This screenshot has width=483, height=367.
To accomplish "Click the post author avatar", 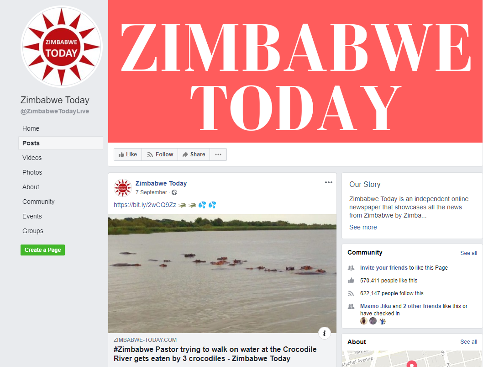I will [123, 187].
